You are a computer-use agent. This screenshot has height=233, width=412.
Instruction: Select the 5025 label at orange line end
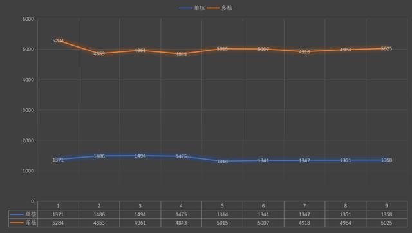386,49
